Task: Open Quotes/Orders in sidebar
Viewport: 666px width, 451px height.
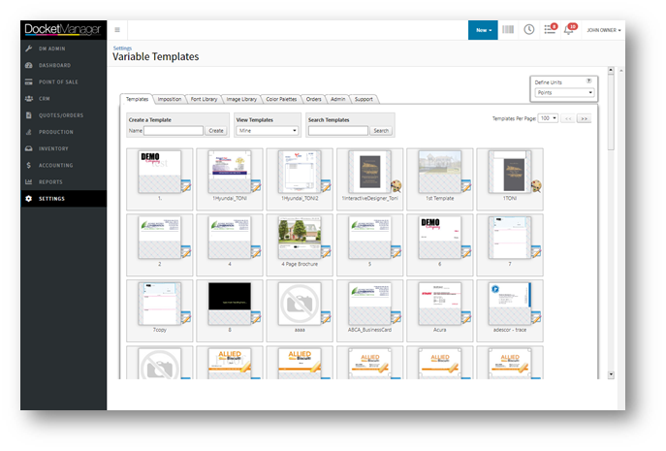Action: 64,115
